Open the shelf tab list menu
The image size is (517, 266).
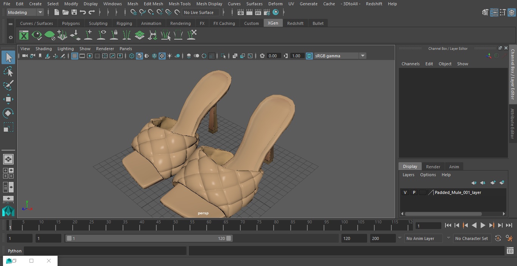[x=11, y=24]
